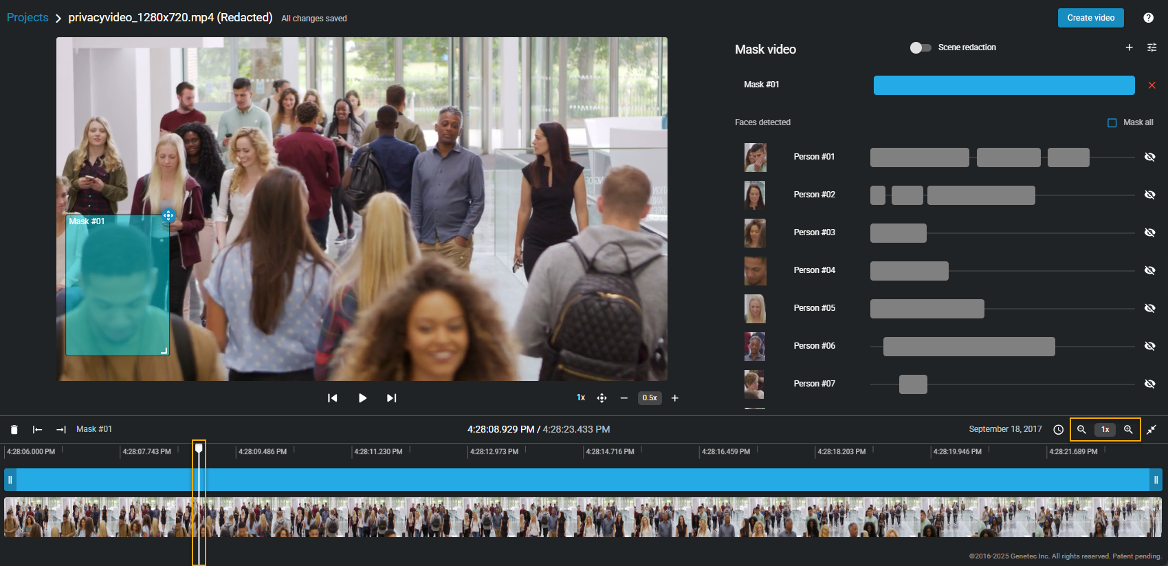Collapse the timeline with the arrows icon

[1152, 430]
